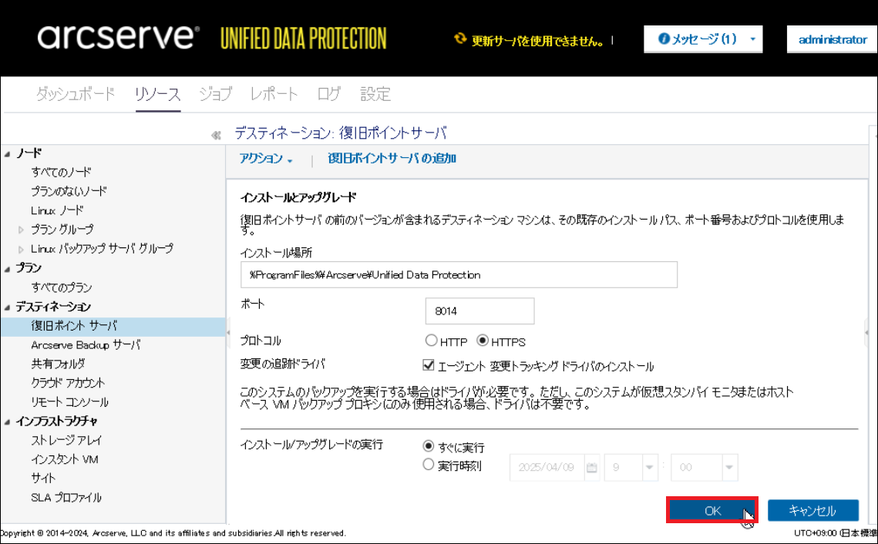Open the アクション dropdown menu
Viewport: 878px width, 544px height.
click(266, 159)
